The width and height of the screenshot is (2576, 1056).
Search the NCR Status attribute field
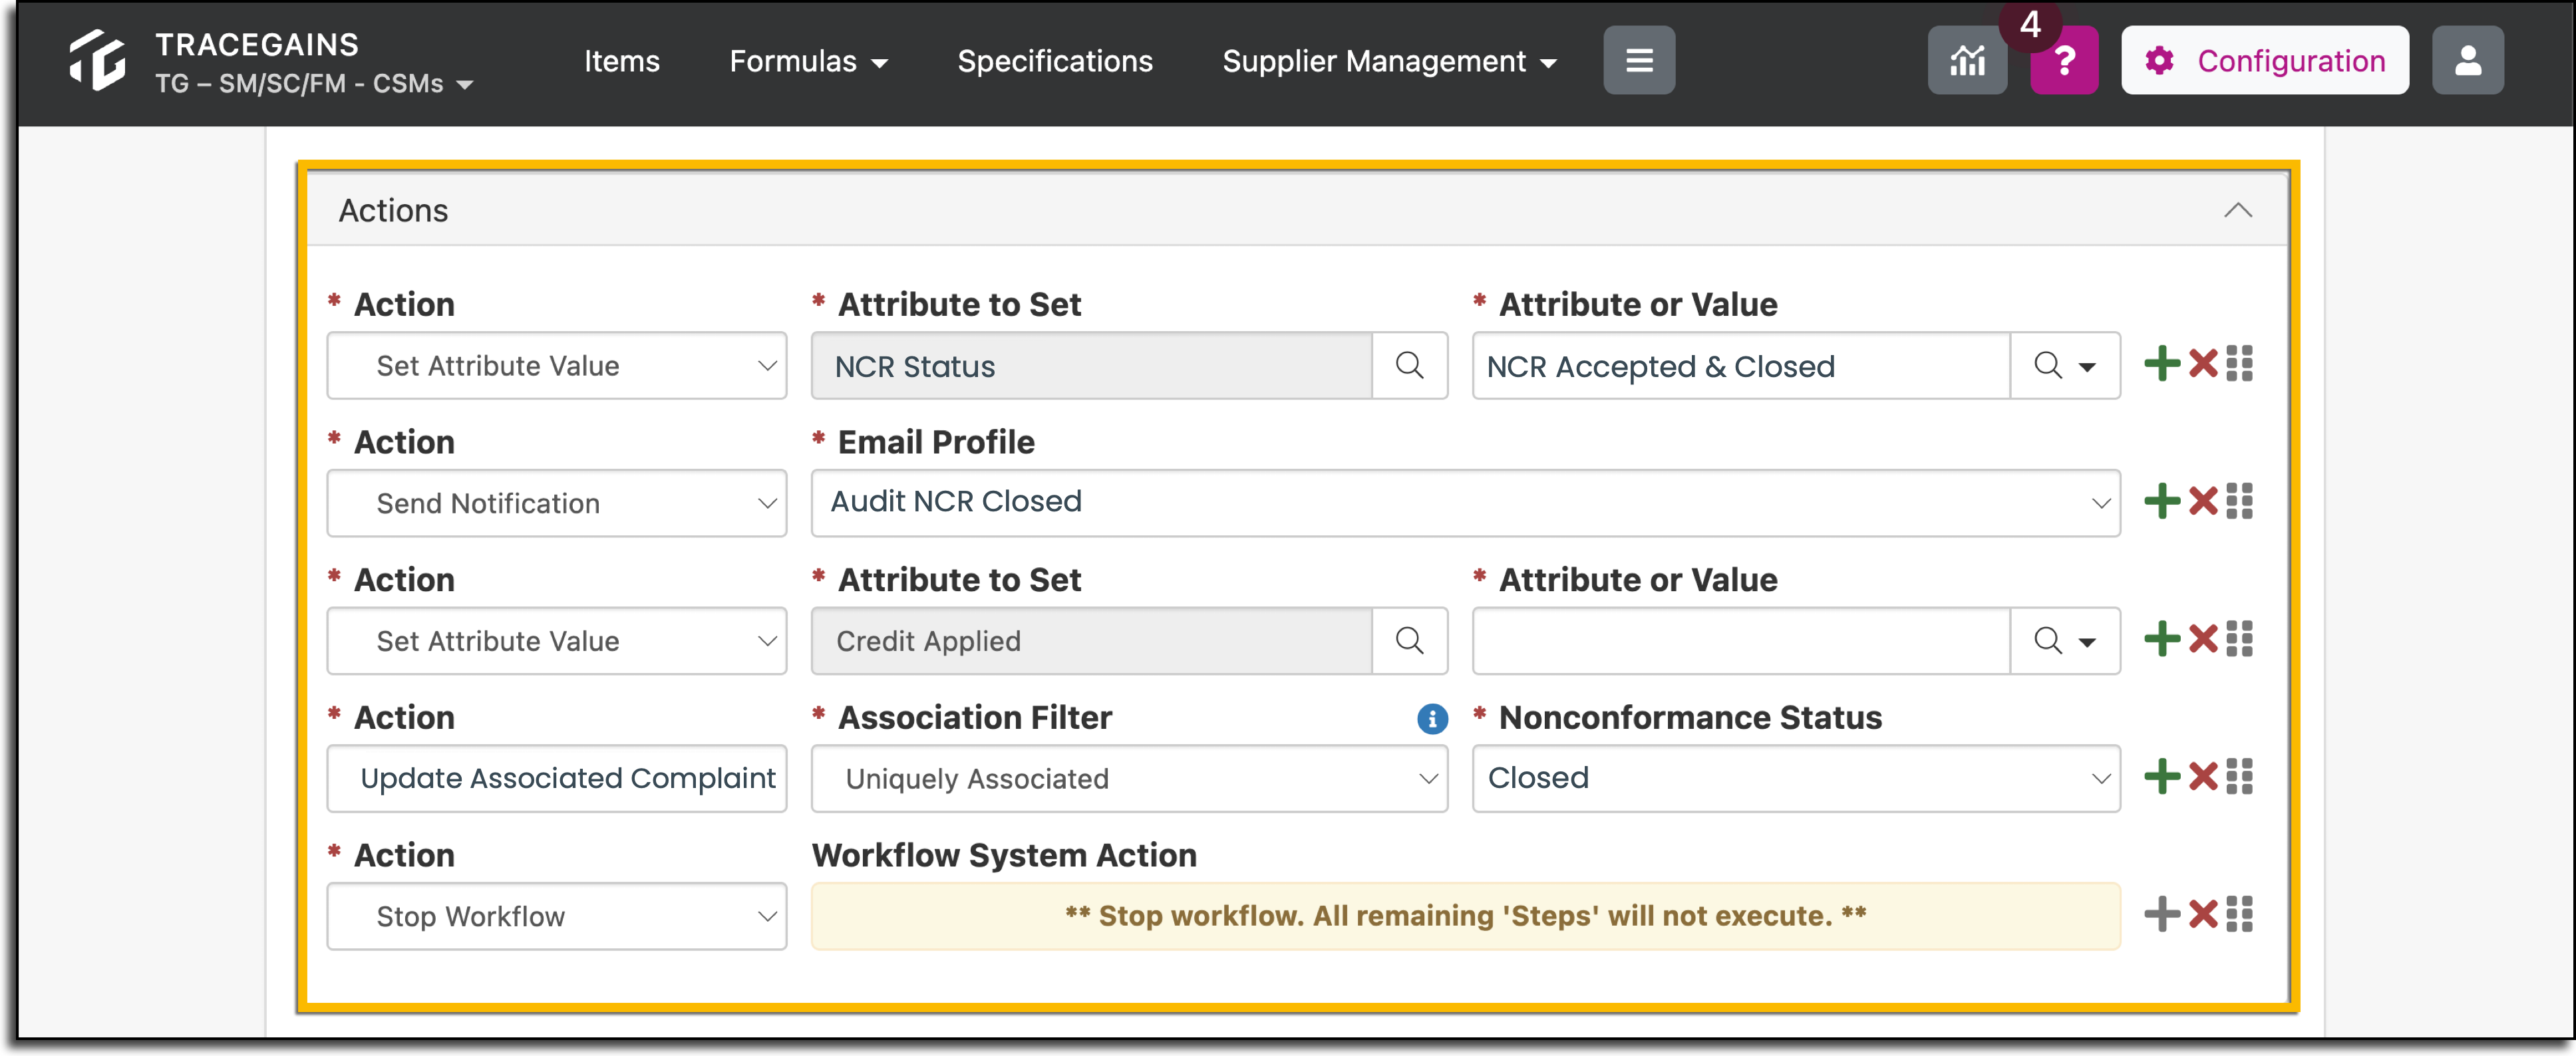[x=1409, y=366]
